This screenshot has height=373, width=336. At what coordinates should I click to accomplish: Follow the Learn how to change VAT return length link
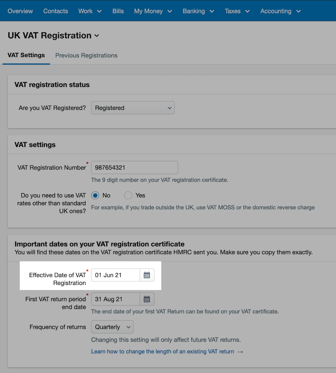[x=167, y=352]
